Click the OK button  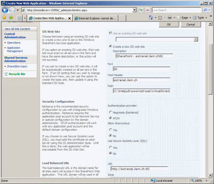(x=169, y=24)
